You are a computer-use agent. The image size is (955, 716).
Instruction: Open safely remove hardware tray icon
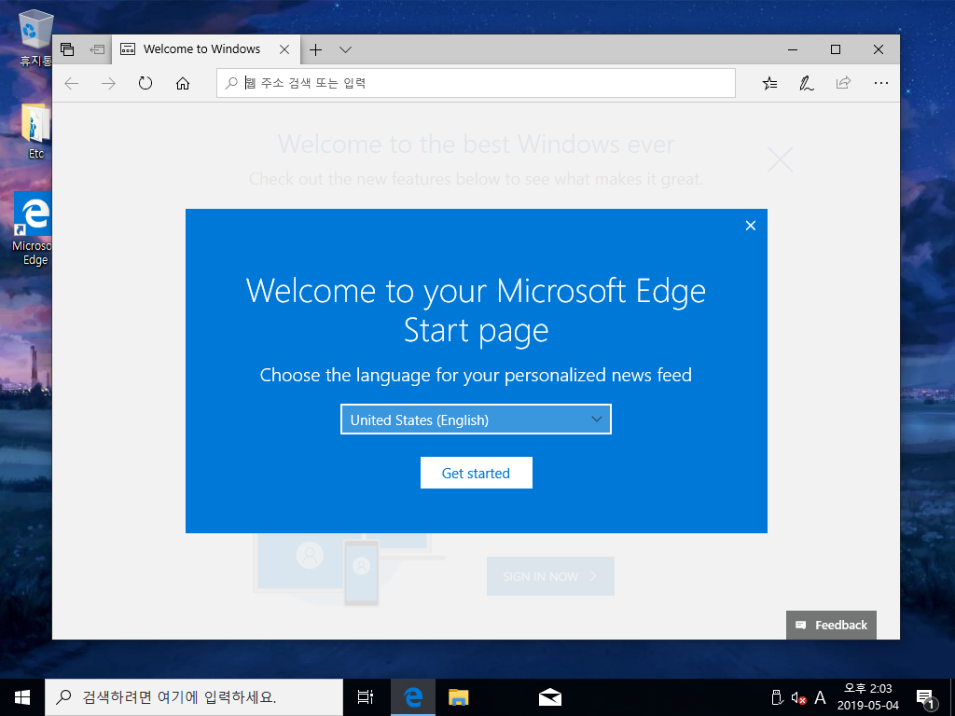[x=777, y=697]
